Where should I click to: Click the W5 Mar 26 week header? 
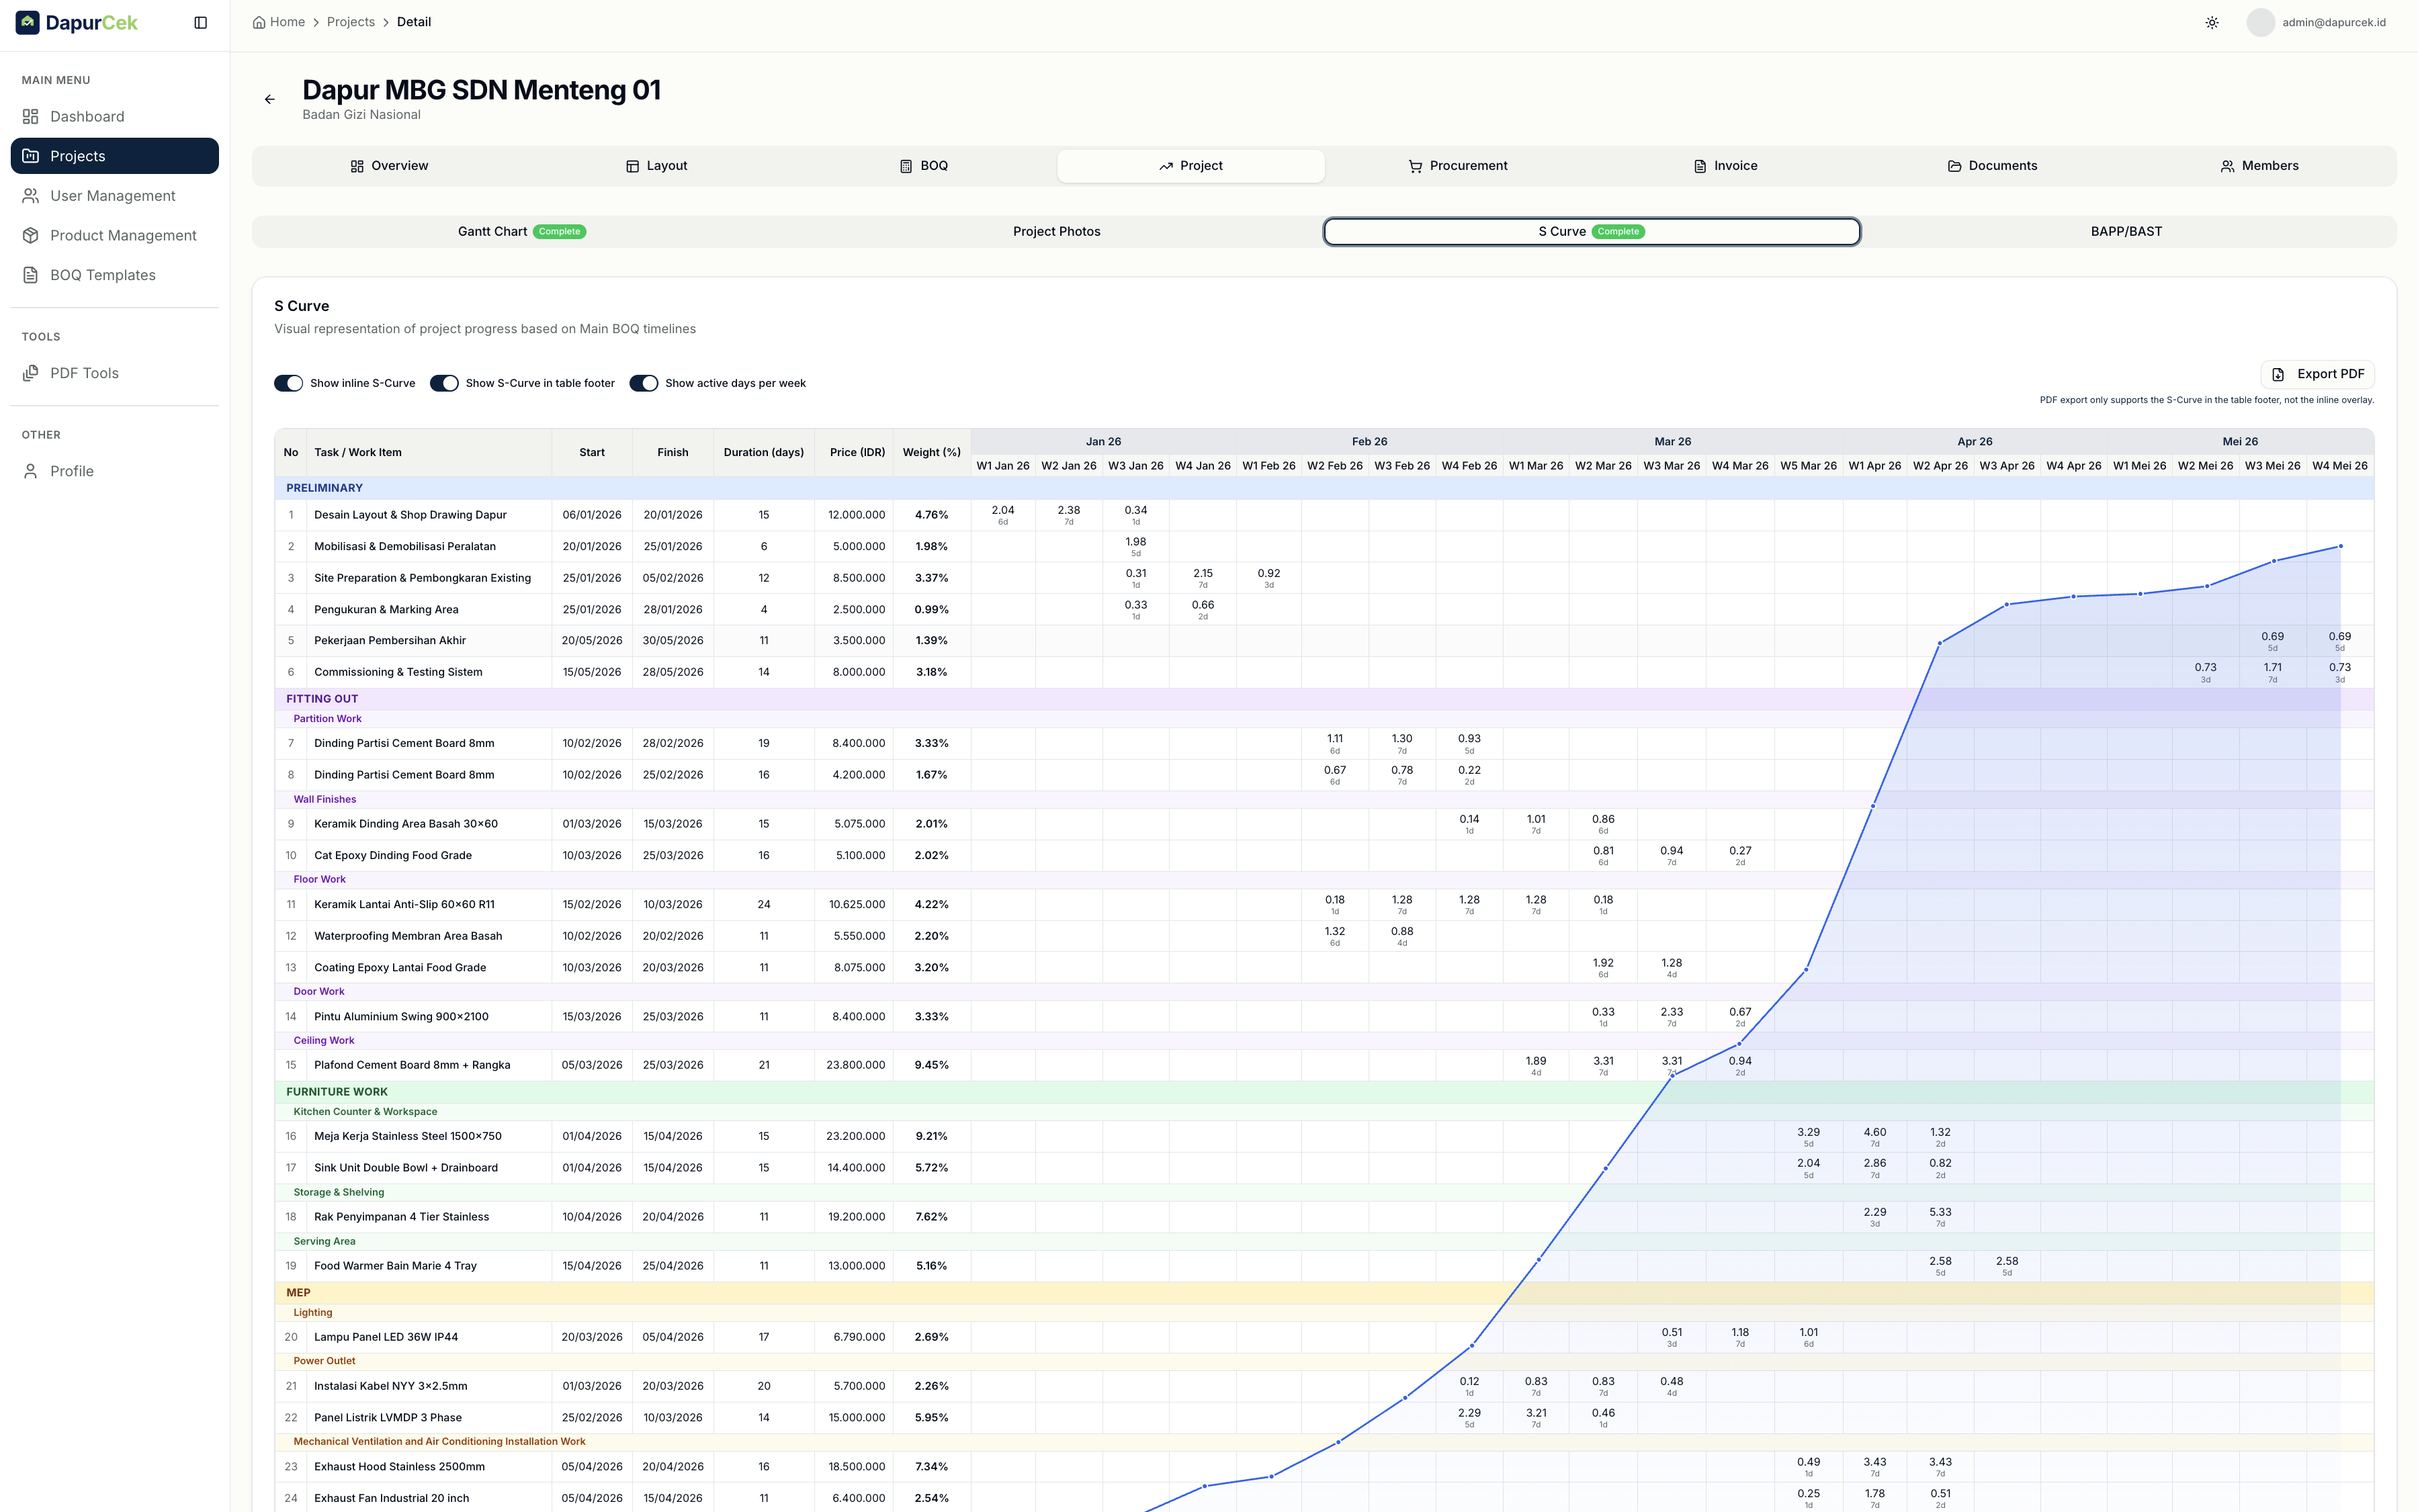(1808, 466)
